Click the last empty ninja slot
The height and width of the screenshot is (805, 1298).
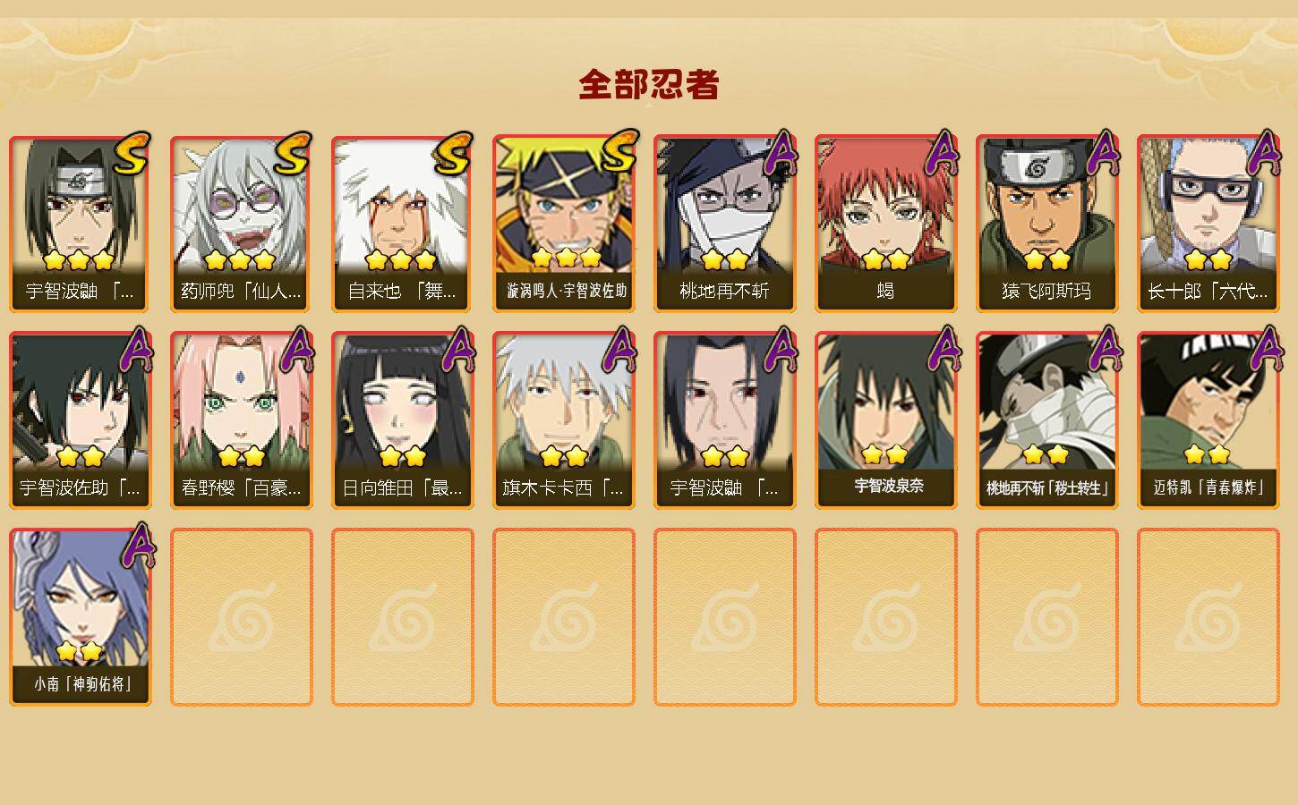pos(1208,617)
